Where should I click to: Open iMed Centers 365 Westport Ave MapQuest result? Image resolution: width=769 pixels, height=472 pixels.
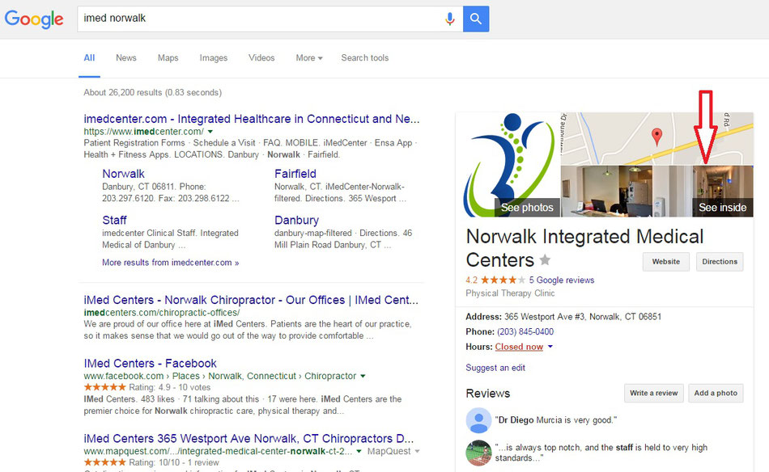(x=249, y=438)
